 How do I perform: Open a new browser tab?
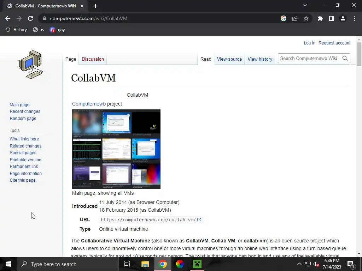click(x=95, y=6)
